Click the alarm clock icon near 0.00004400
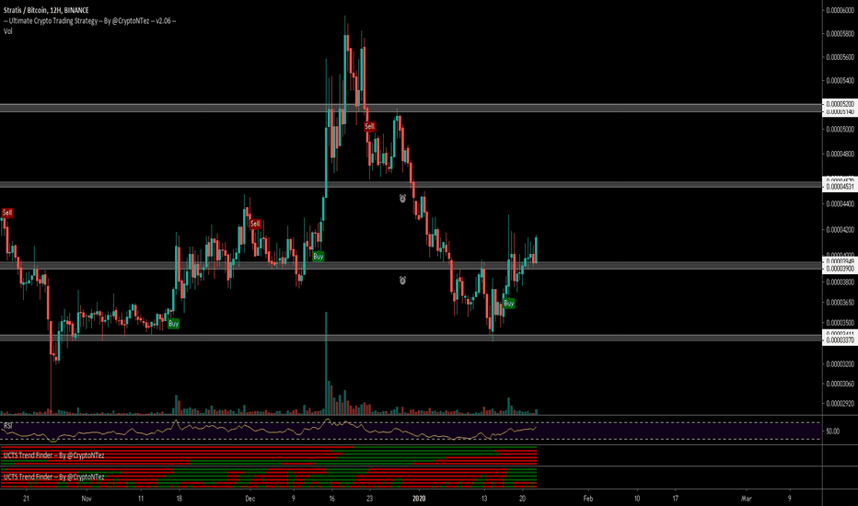Image resolution: width=858 pixels, height=506 pixels. (402, 199)
